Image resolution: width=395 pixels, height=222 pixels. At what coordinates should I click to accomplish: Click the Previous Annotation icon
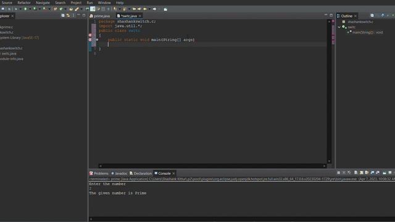tap(125, 9)
